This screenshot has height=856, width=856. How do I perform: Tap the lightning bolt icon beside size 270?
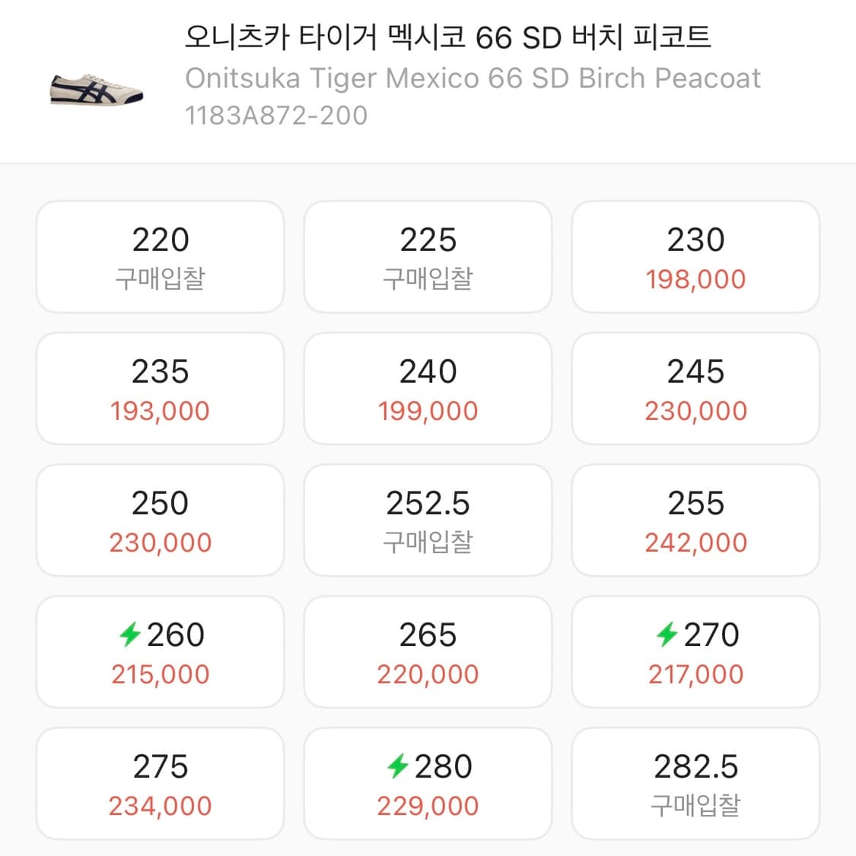pos(667,634)
